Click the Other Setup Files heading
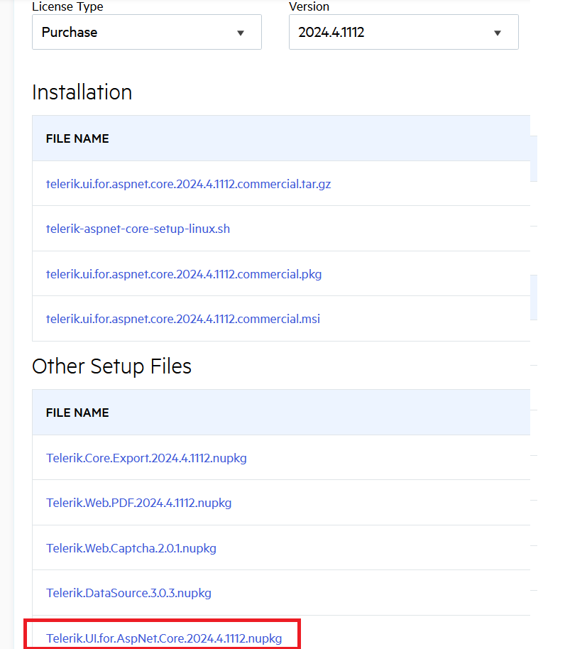 (x=111, y=366)
